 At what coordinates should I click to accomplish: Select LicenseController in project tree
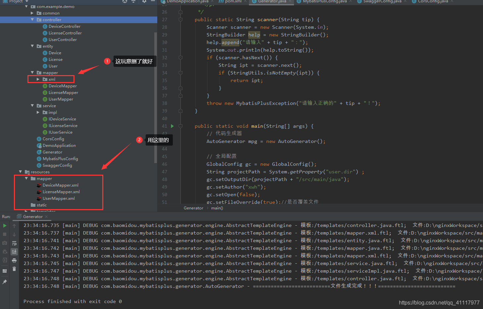pyautogui.click(x=65, y=33)
